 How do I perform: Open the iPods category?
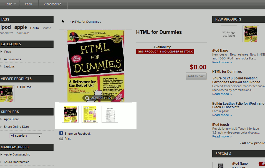click(7, 52)
